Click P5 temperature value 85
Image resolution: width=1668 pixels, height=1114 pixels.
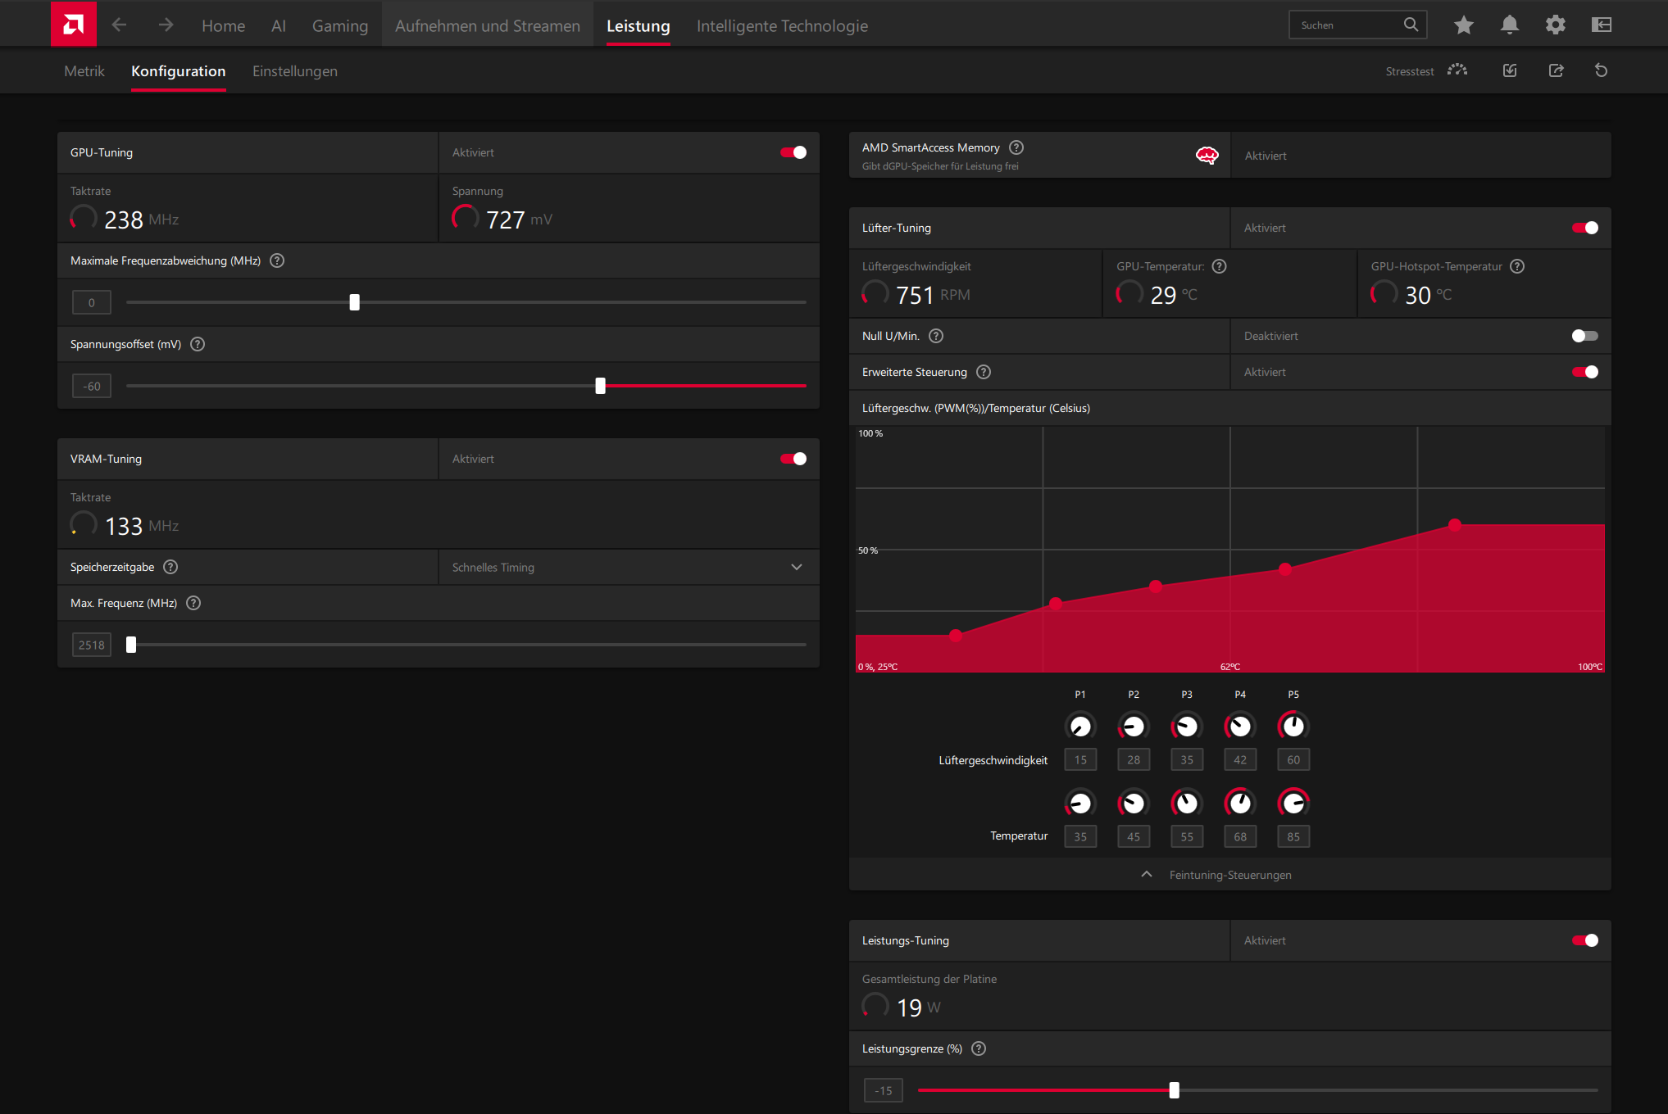(x=1293, y=836)
